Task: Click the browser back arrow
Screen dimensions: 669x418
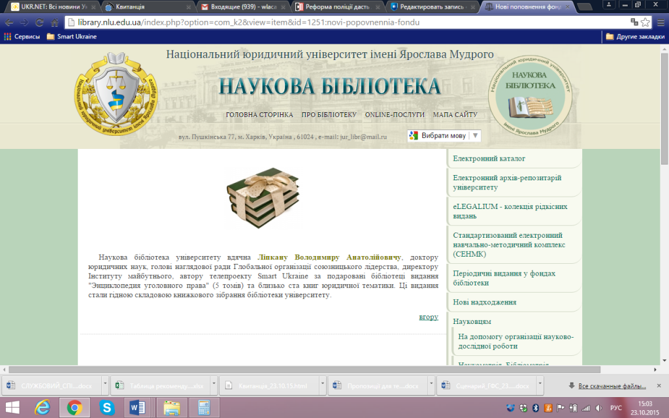Action: point(9,22)
